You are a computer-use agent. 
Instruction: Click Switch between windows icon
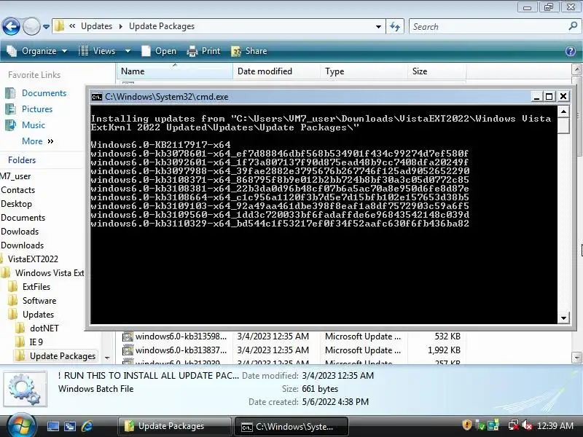coord(69,426)
